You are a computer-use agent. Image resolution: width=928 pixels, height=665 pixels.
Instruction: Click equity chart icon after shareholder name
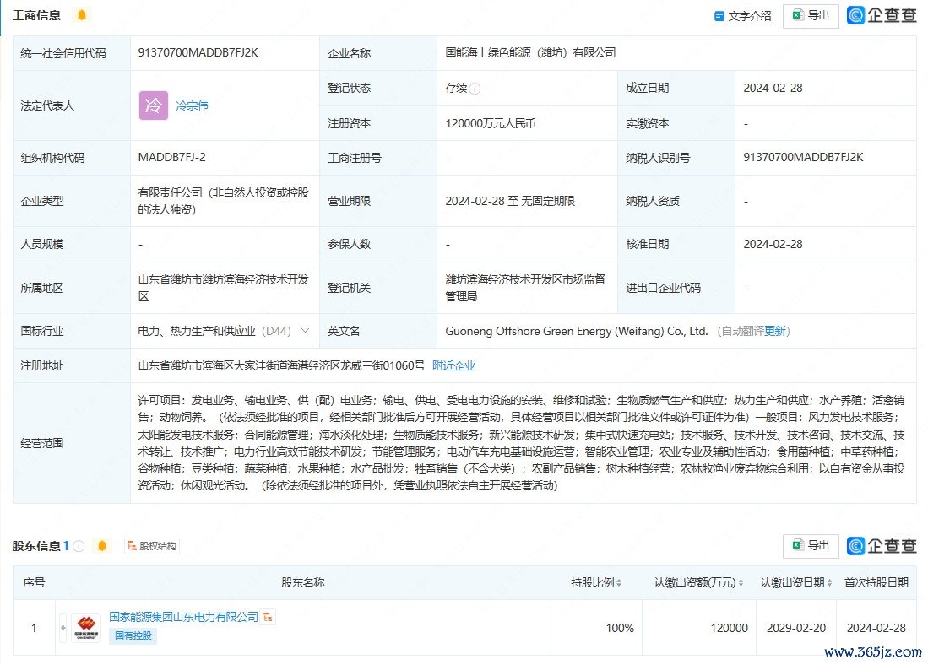(x=269, y=617)
